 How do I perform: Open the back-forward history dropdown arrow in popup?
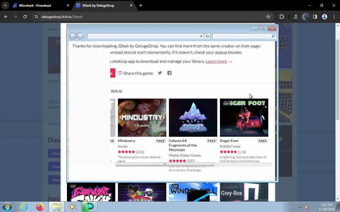[85, 36]
